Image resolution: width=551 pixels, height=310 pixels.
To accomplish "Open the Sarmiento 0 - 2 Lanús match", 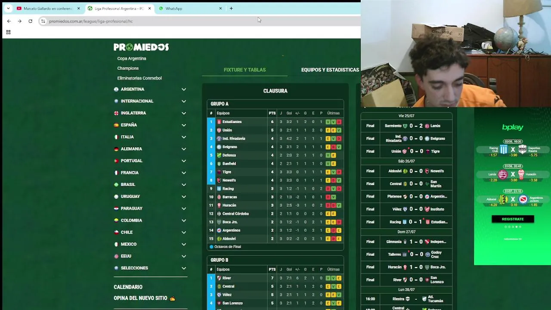I will tap(406, 126).
